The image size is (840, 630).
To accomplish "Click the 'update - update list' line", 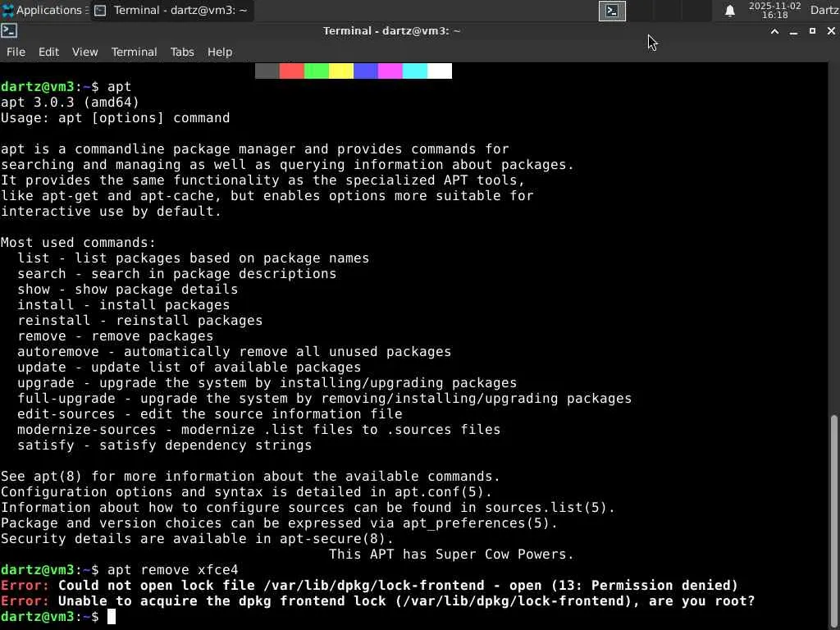I will point(189,367).
